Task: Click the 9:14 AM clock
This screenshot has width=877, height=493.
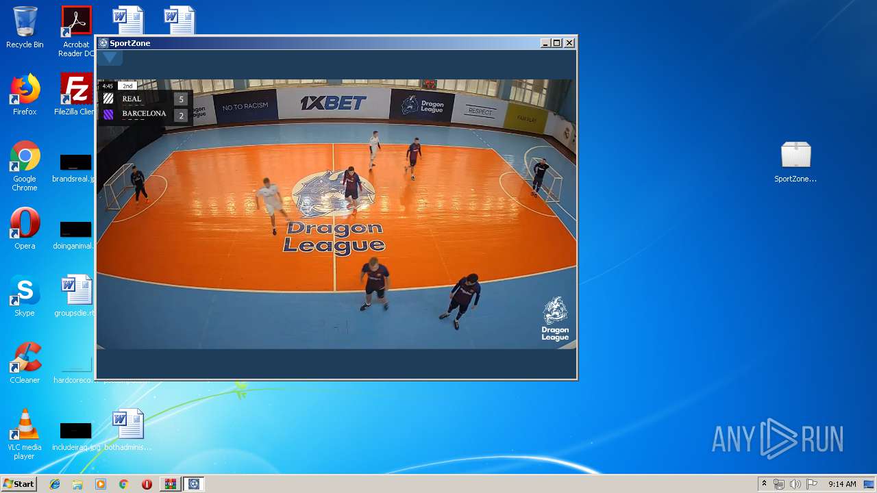Action: [x=842, y=484]
